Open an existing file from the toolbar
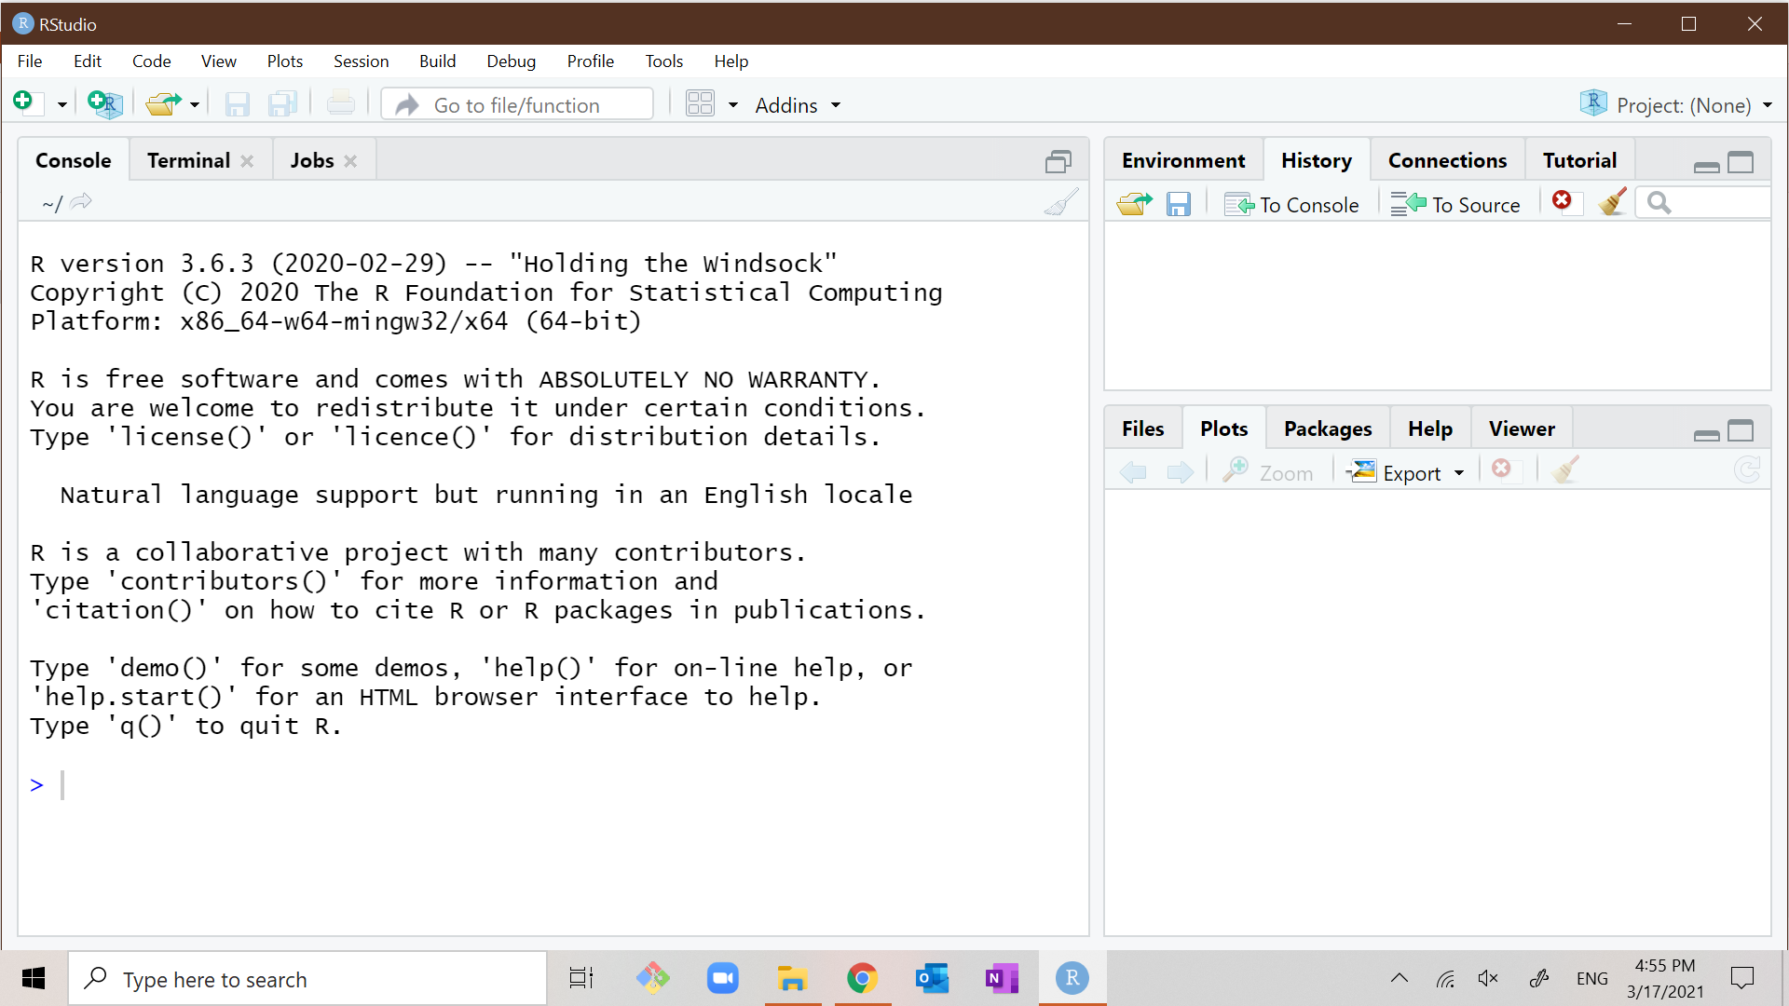Screen dimensions: 1789x1006 tap(164, 103)
